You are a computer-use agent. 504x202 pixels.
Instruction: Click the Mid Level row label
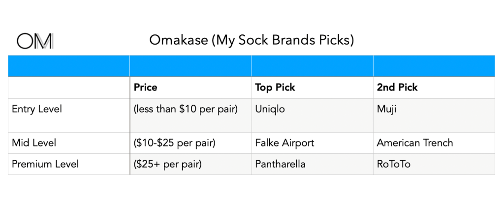click(33, 143)
